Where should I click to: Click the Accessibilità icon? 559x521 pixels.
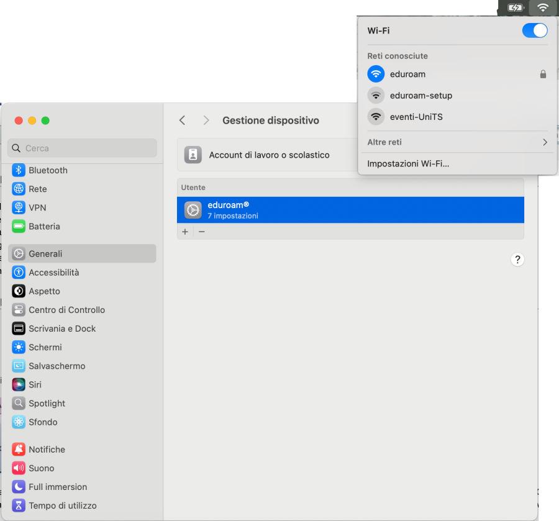click(x=19, y=273)
